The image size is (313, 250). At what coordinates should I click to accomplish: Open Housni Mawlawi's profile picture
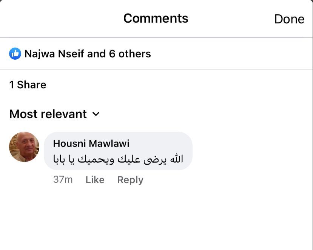24,147
